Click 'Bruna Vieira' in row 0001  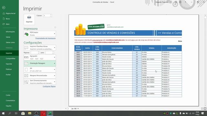coord(107,52)
